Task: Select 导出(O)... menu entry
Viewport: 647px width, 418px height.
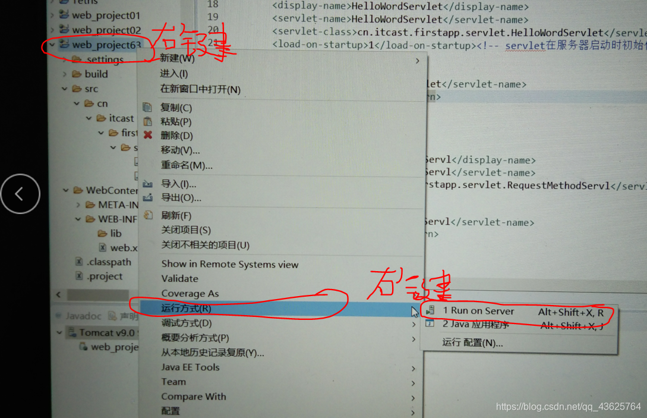Action: [283, 198]
